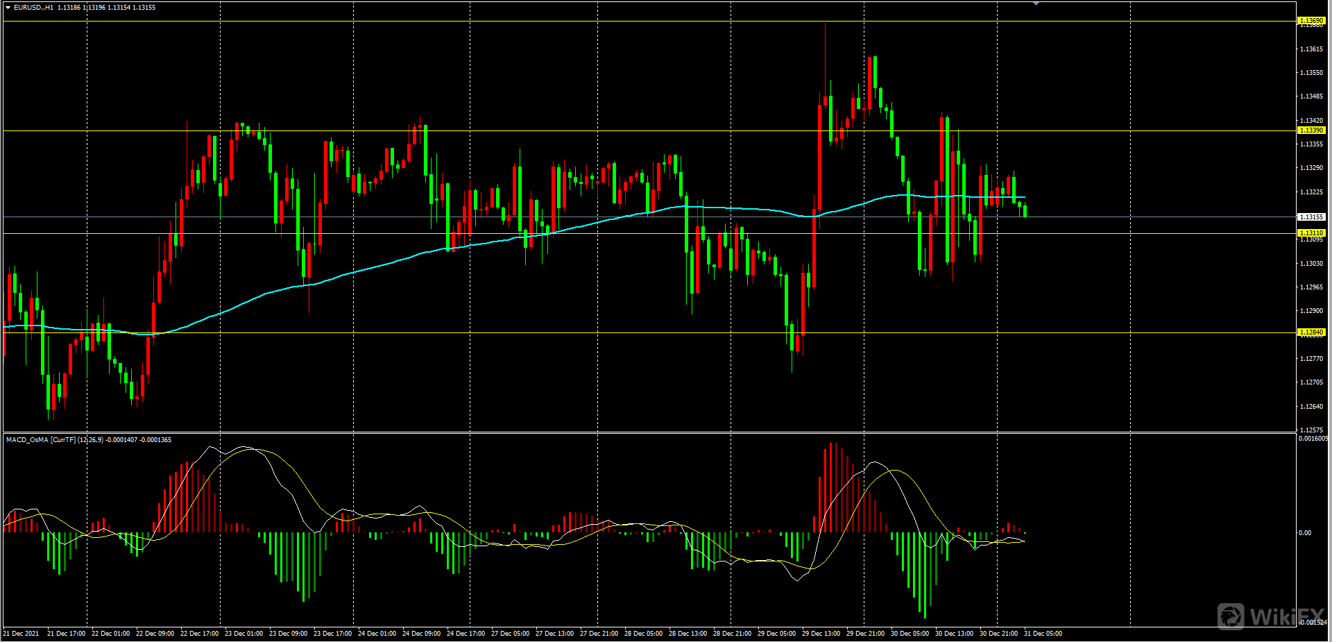1332x642 pixels.
Task: Click the 23 Dec 01:00 time label
Action: click(x=244, y=634)
